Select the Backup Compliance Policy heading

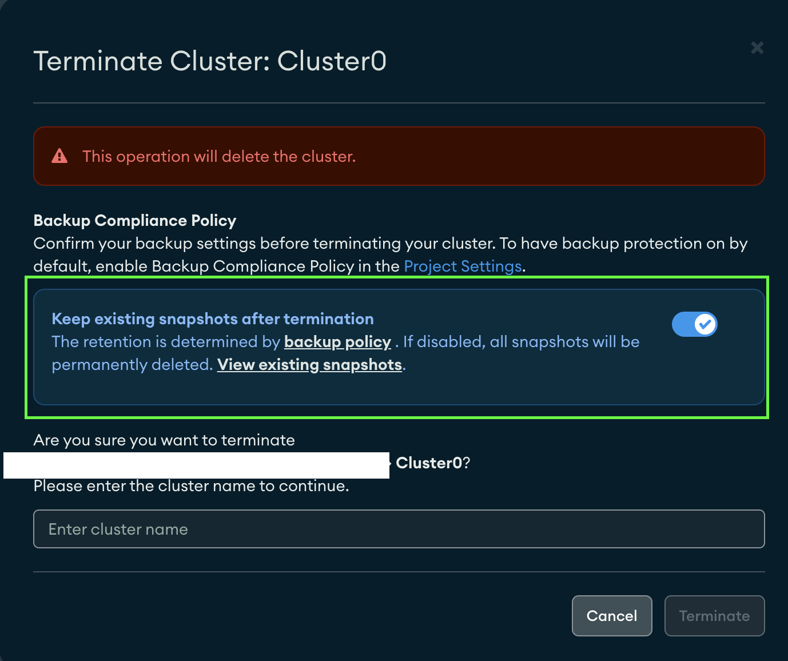pyautogui.click(x=135, y=221)
